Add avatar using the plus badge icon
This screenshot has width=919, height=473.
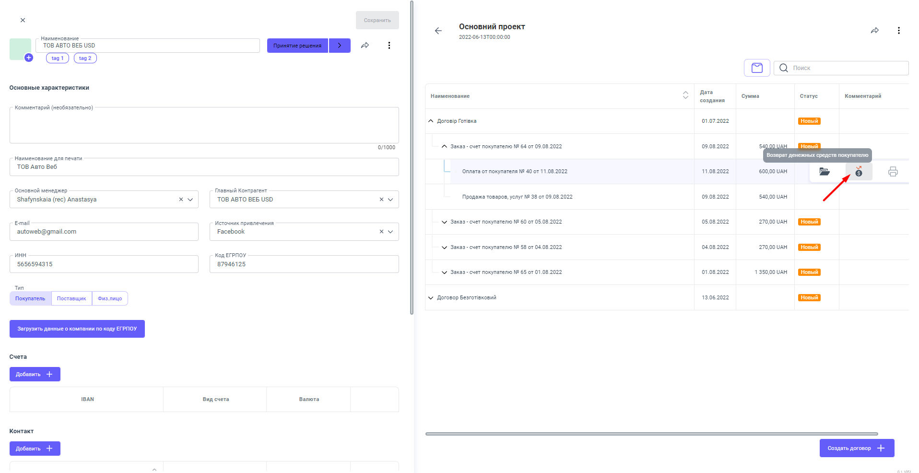tap(29, 58)
